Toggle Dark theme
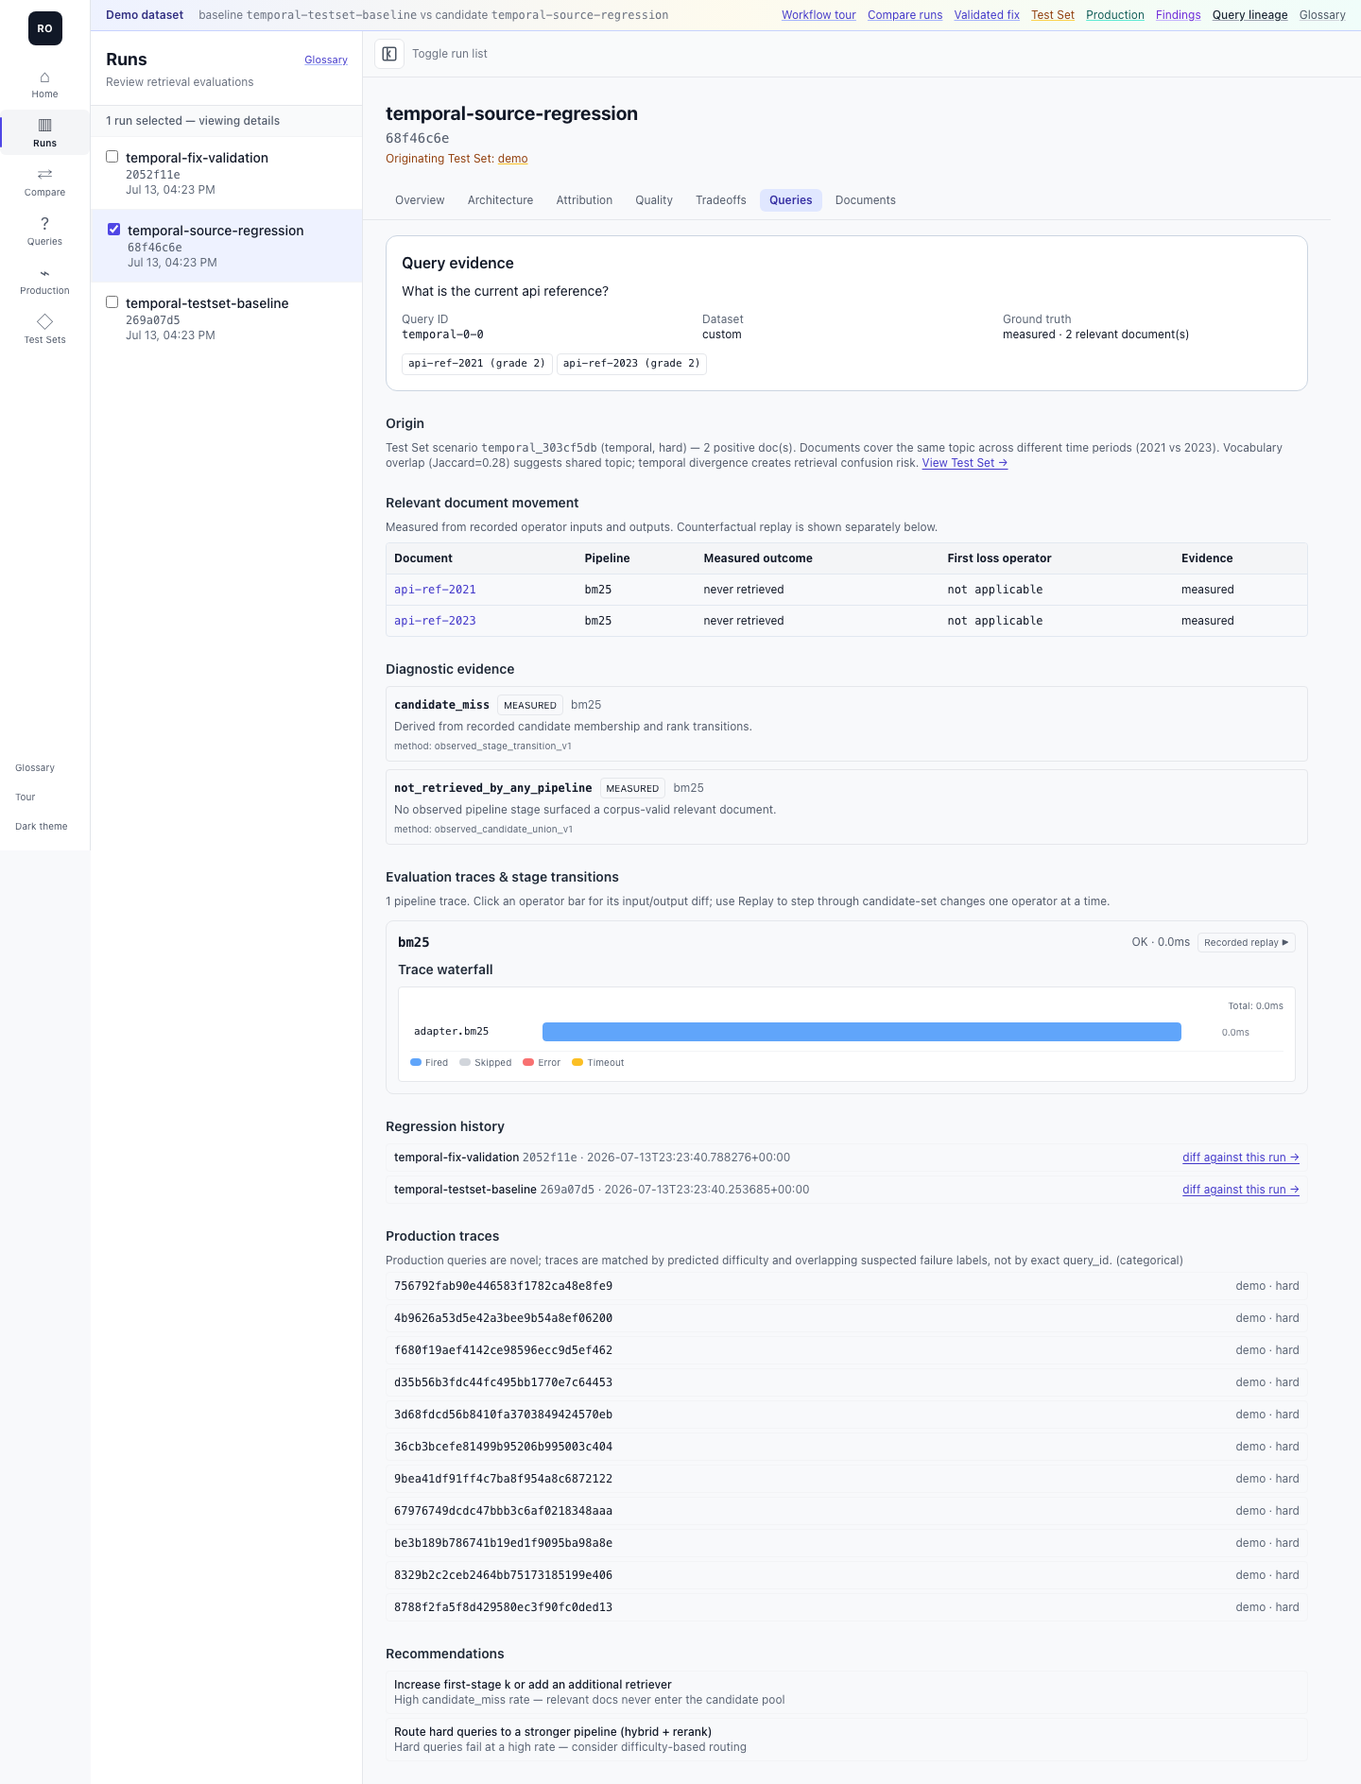Viewport: 1361px width, 1784px height. coord(42,827)
